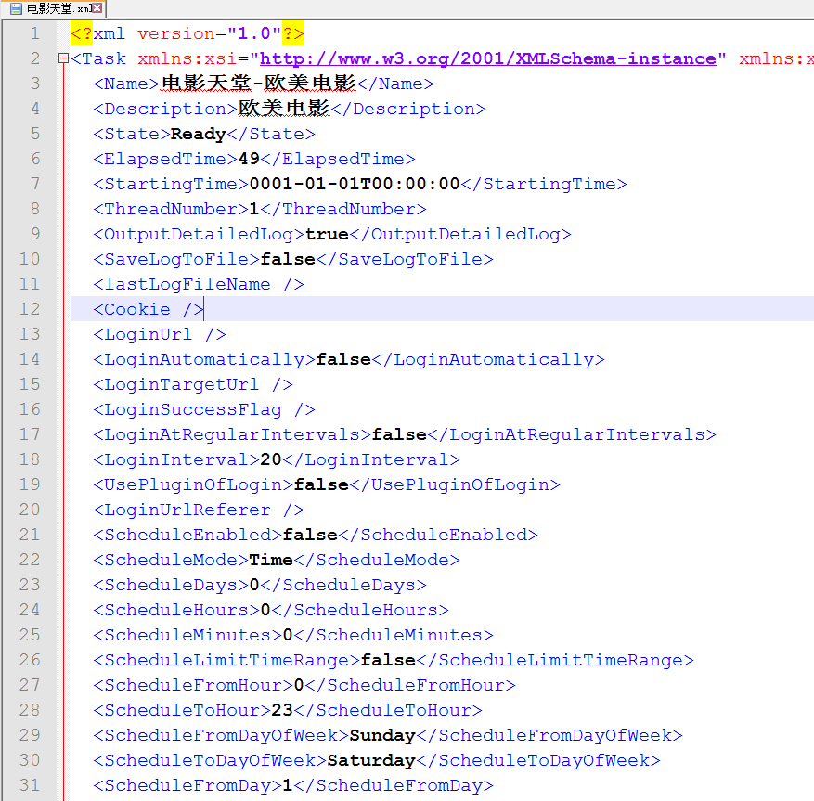Click the Sunday value in ScheduleFromDayOfWeek
This screenshot has height=801, width=814.
click(382, 735)
